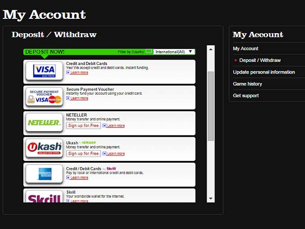Viewport: 305px width, 229px height.
Task: Go to Update personal information
Action: [x=264, y=72]
